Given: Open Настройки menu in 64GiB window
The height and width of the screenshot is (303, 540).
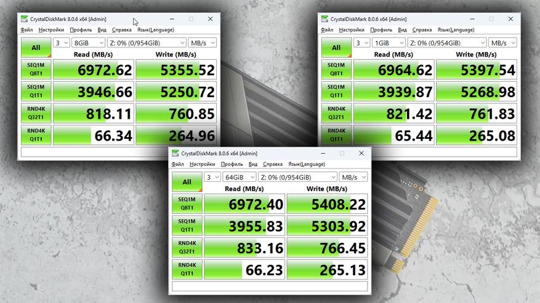Looking at the screenshot, I should click(x=203, y=164).
